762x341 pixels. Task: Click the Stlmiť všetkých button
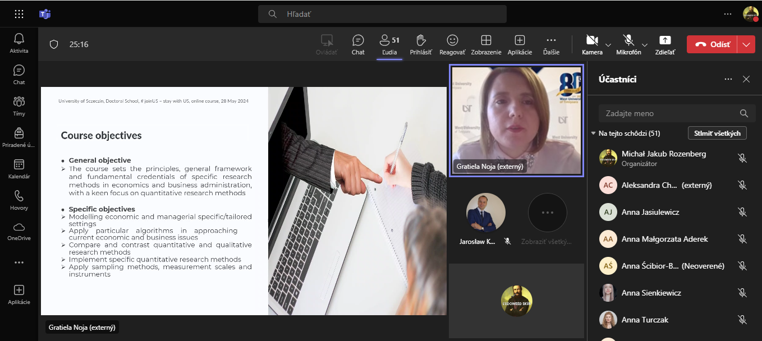click(x=717, y=133)
